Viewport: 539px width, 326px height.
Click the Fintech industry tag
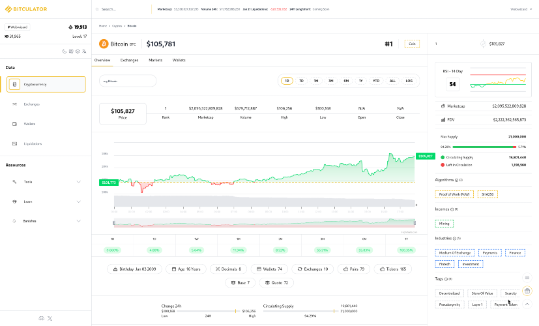(444, 264)
